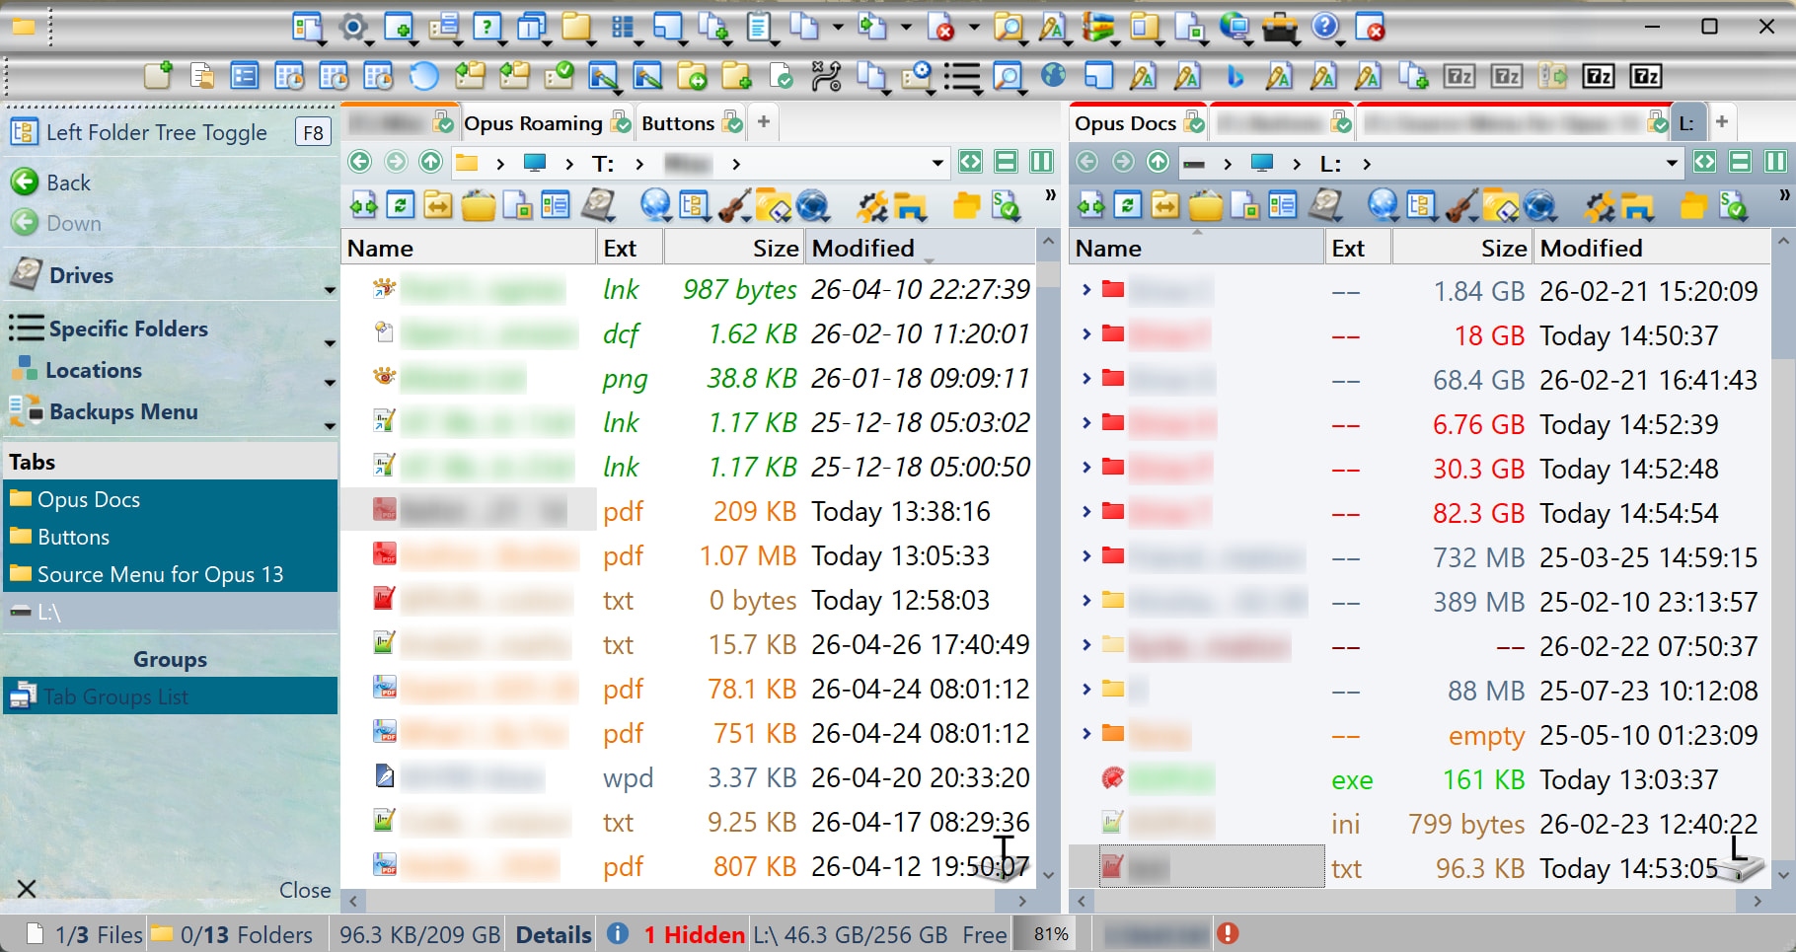Image resolution: width=1796 pixels, height=952 pixels.
Task: Click the black toolbox icon in top toolbar
Action: point(1280,27)
